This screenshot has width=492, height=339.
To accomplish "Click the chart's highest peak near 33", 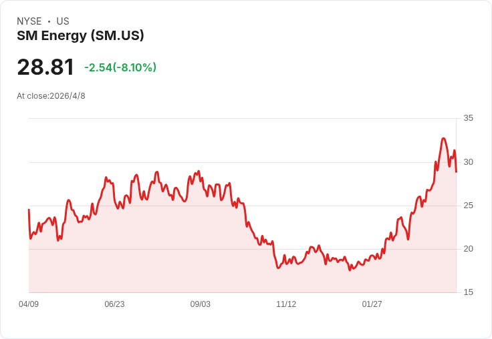I will (443, 138).
